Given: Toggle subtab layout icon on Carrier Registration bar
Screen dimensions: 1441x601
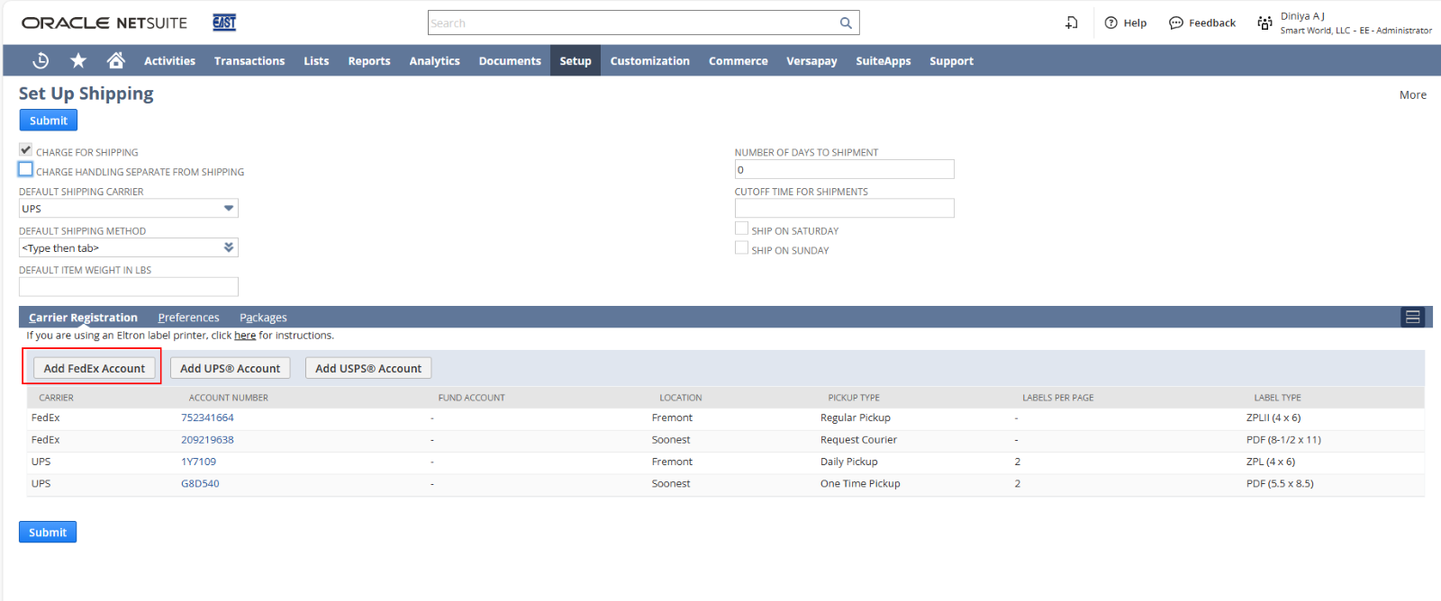Looking at the screenshot, I should 1412,317.
